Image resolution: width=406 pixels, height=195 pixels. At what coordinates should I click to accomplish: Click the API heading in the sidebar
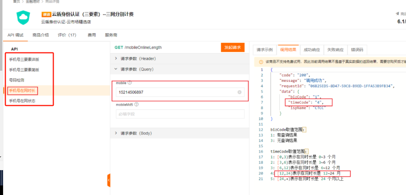tap(15, 49)
